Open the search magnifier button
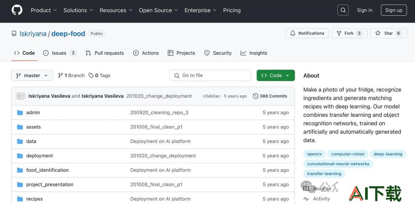The width and height of the screenshot is (415, 204). click(343, 10)
